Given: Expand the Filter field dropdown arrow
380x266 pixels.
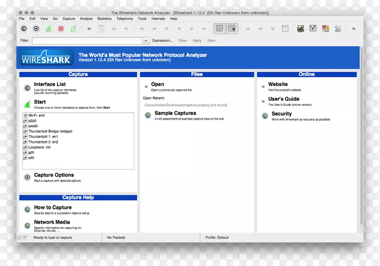Looking at the screenshot, I should [x=146, y=41].
